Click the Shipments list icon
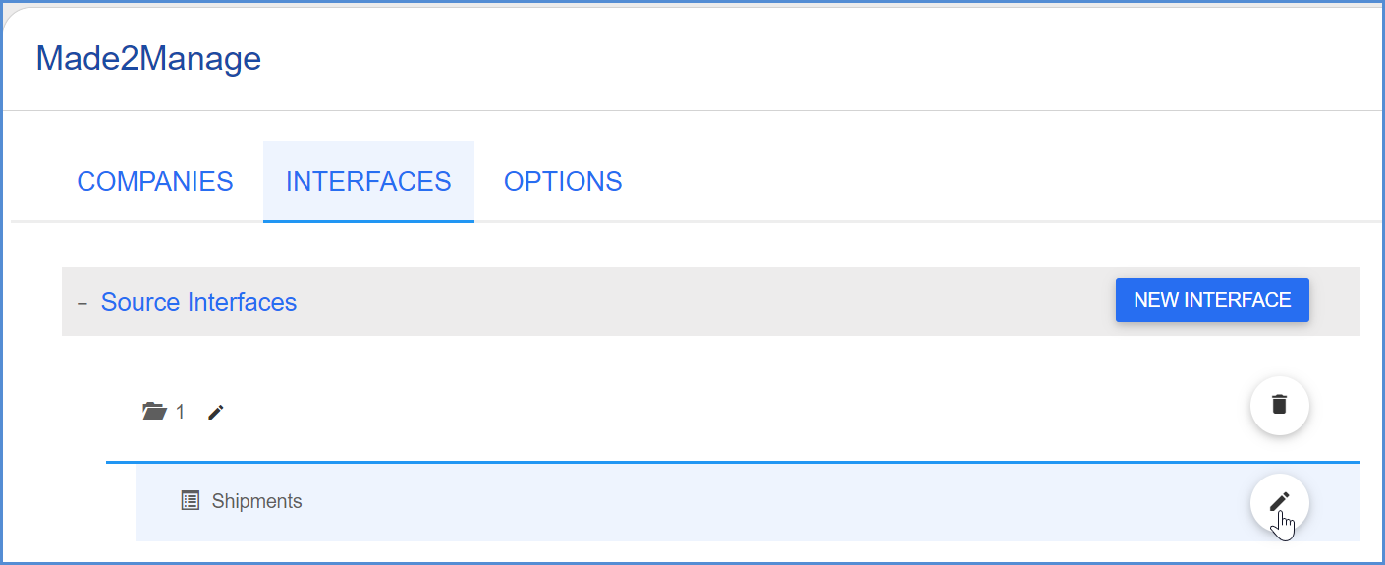 coord(191,501)
